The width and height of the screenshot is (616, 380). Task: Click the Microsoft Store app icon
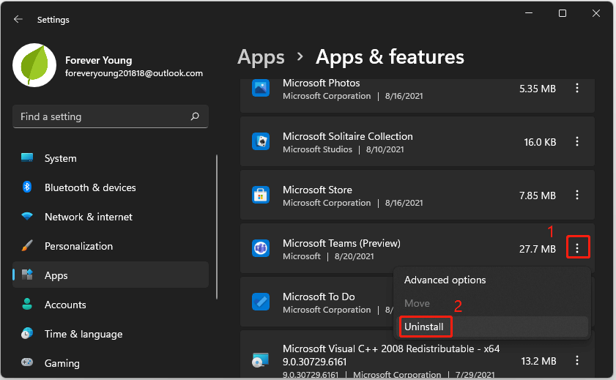click(261, 195)
